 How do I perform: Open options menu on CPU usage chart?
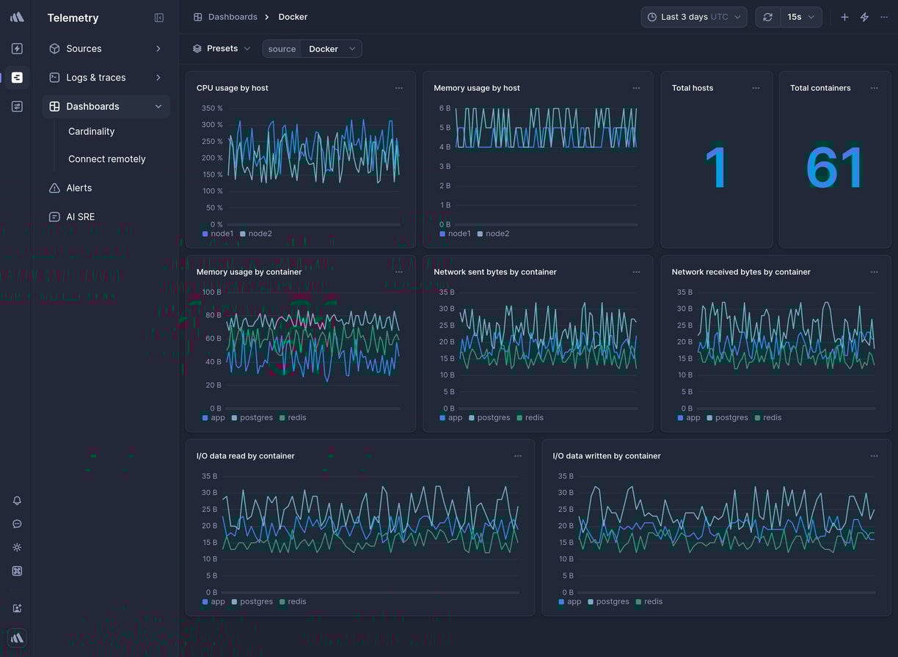398,88
